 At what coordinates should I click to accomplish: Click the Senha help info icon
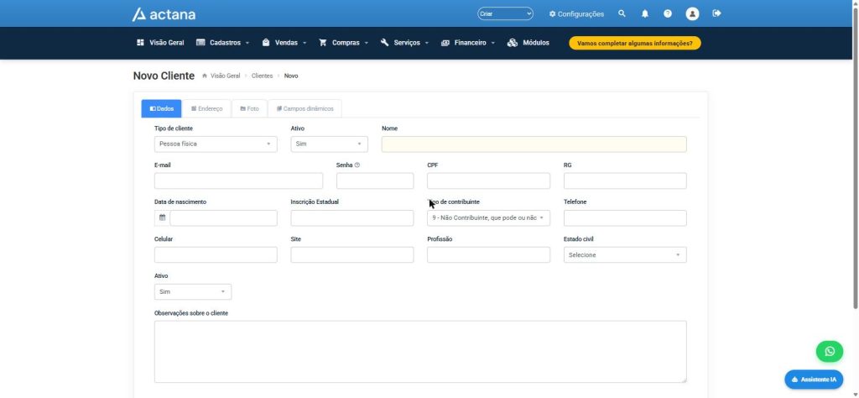point(357,165)
